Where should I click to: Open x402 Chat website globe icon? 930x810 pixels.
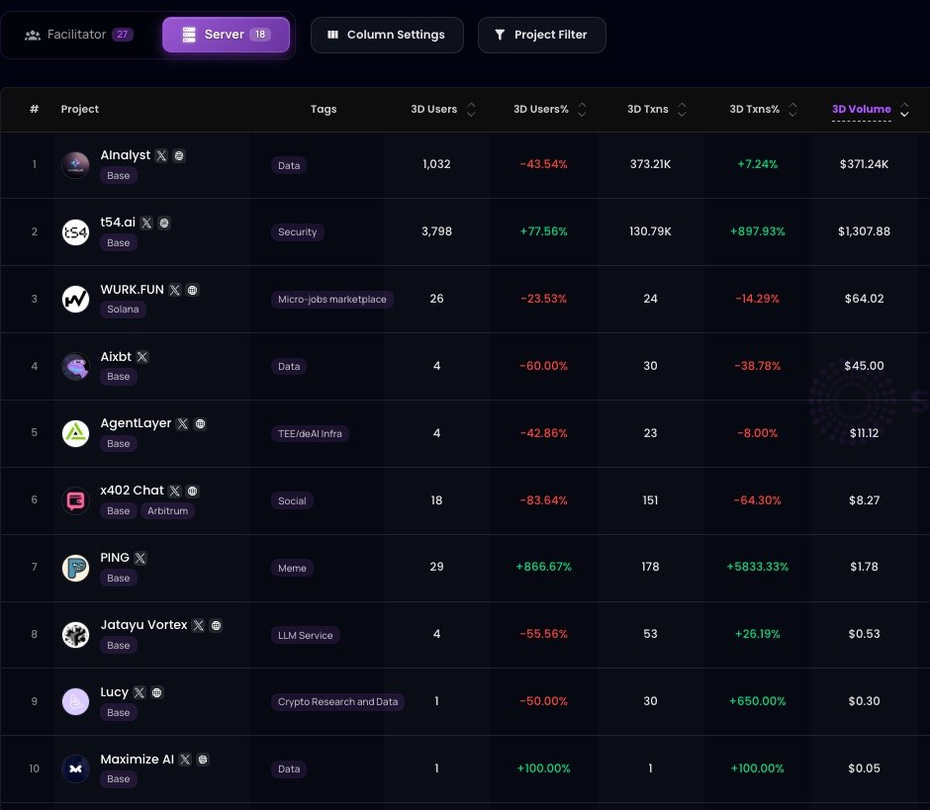pos(192,491)
